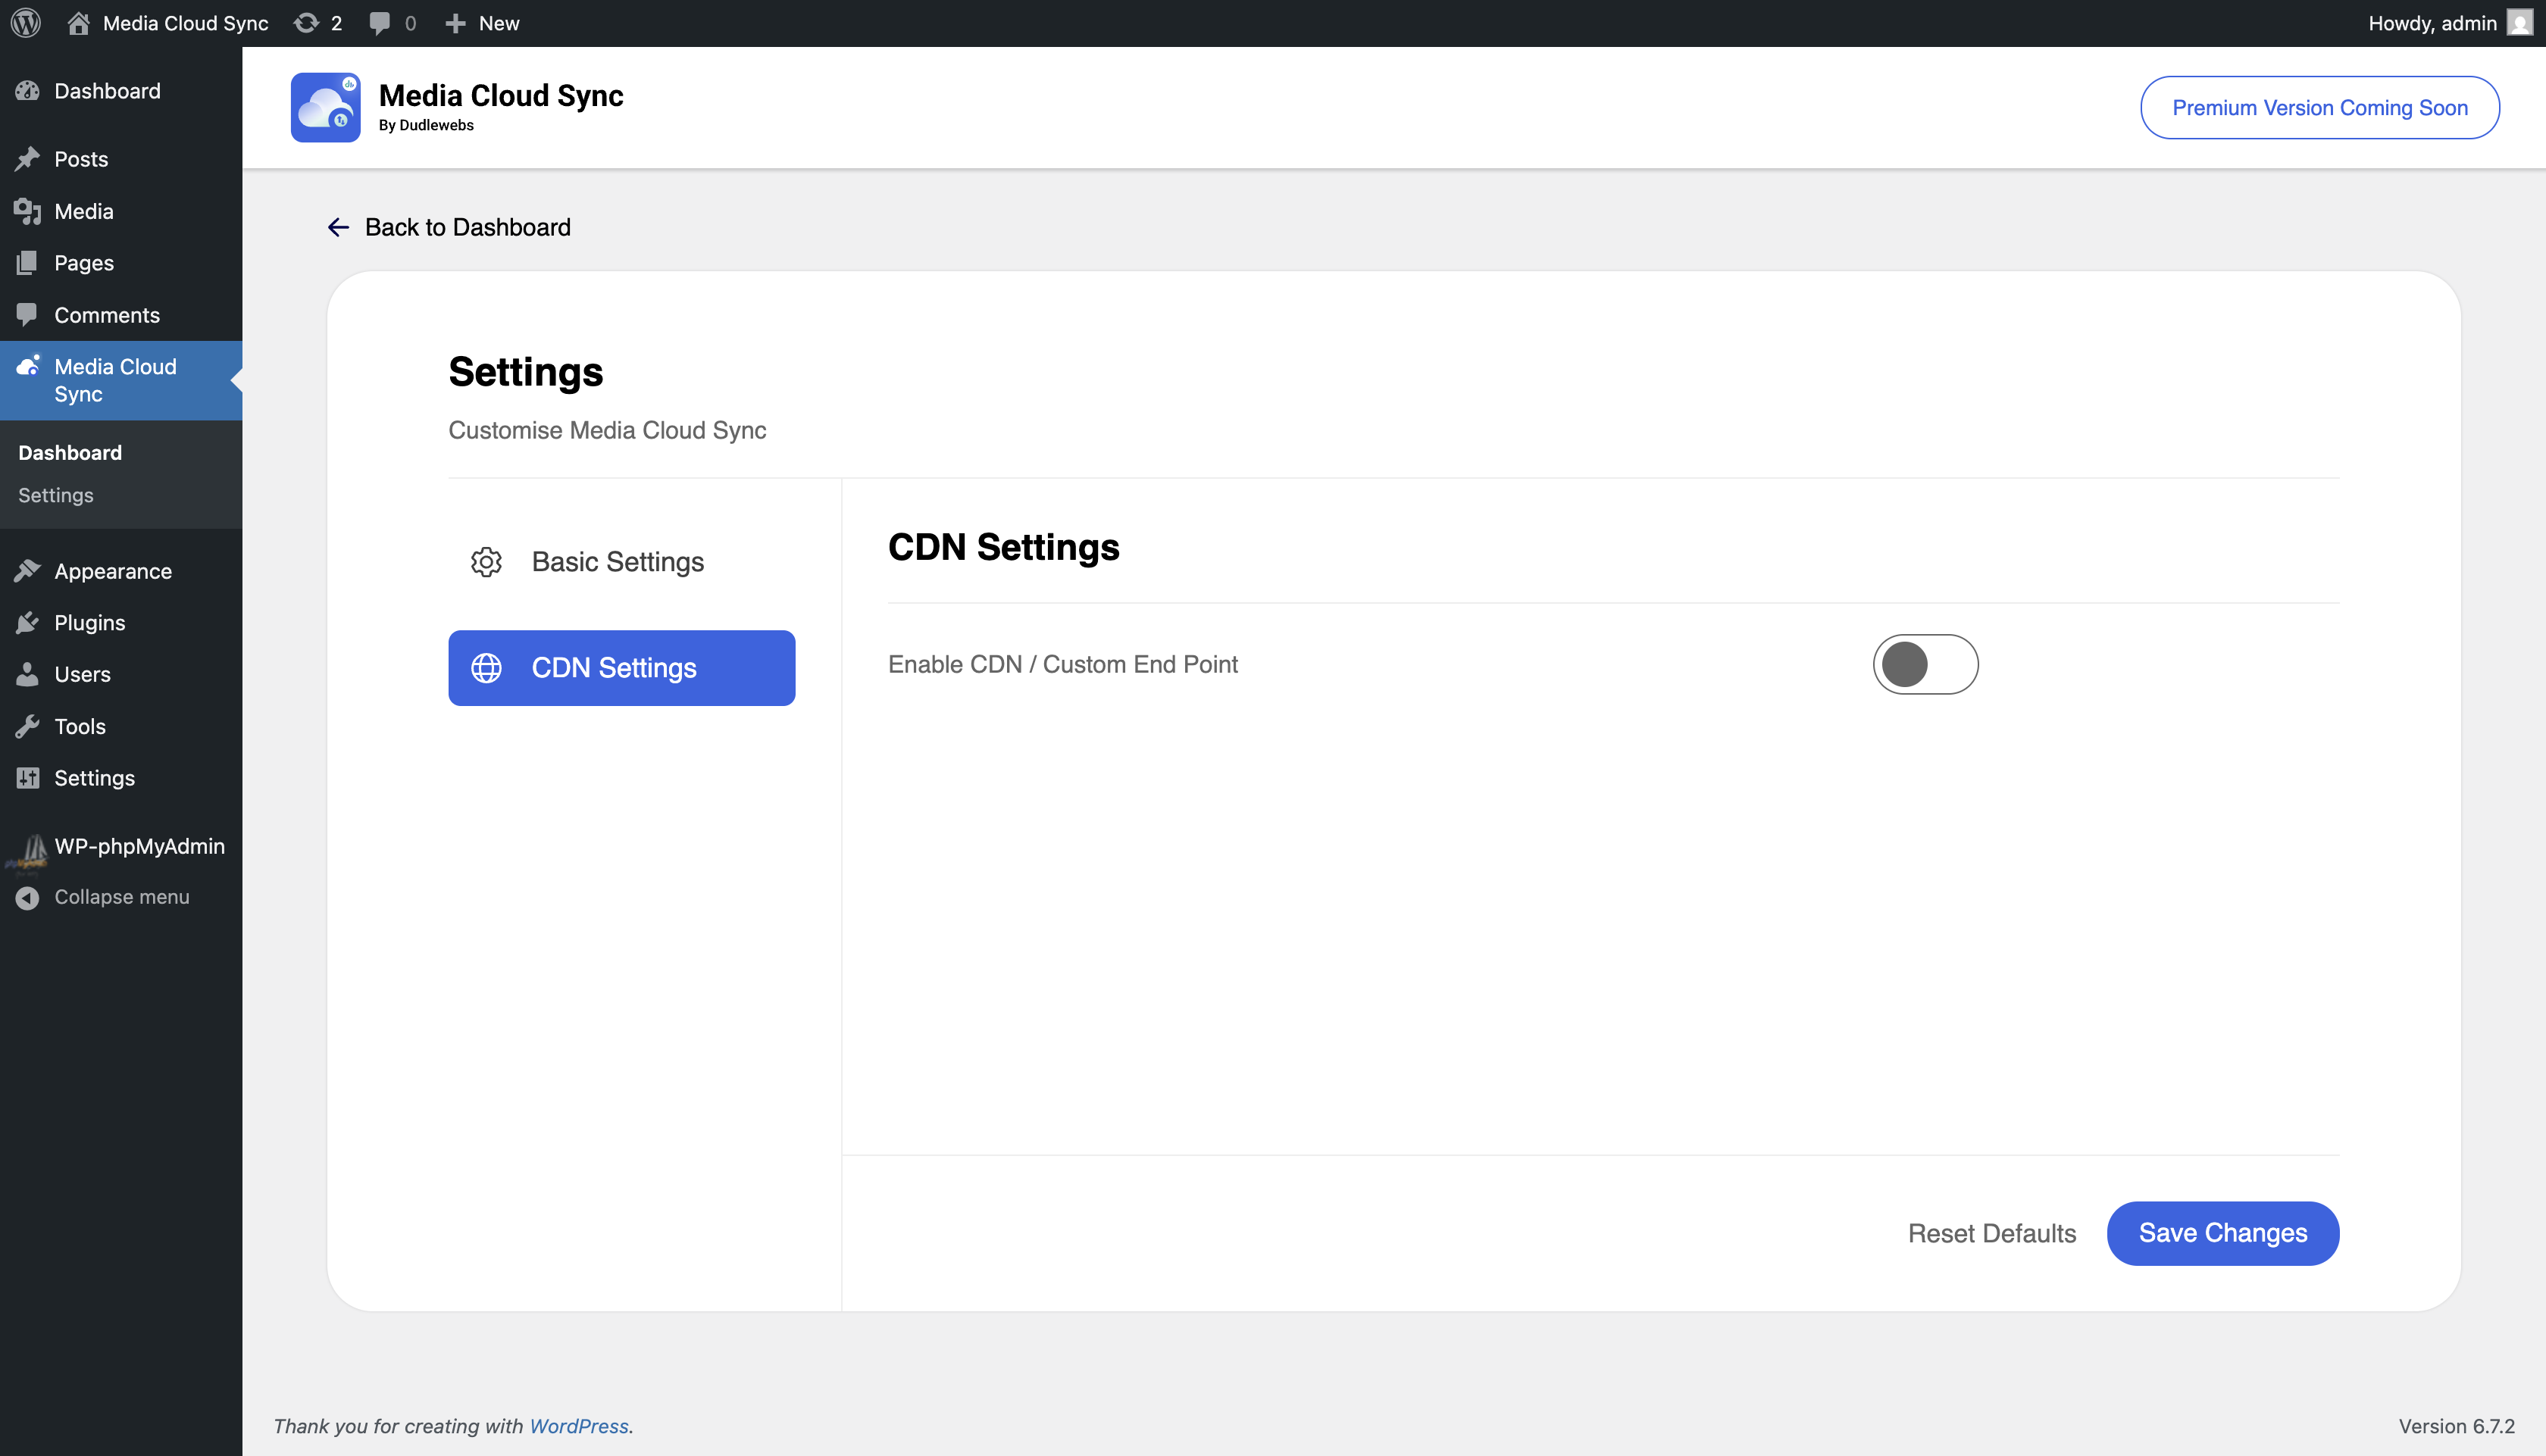The width and height of the screenshot is (2546, 1456).
Task: Click the gear icon for Basic Settings
Action: (x=486, y=562)
